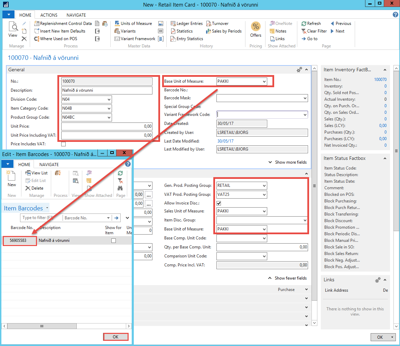Viewport: 400px width, 346px height.
Task: Click Show more fields link
Action: (x=288, y=162)
